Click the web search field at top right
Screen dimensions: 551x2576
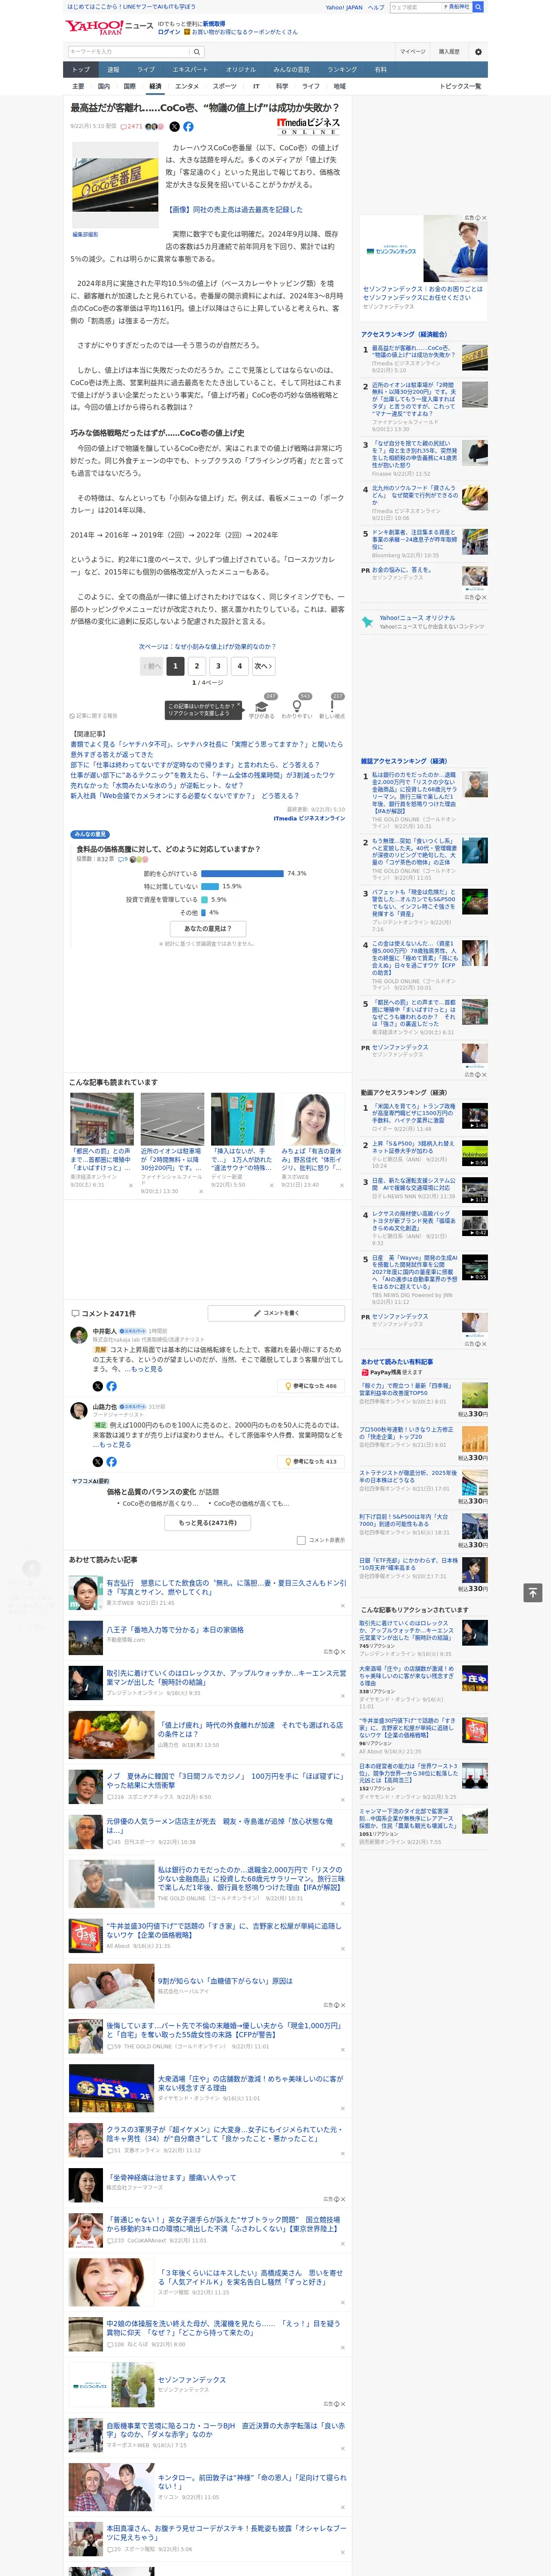click(x=416, y=7)
